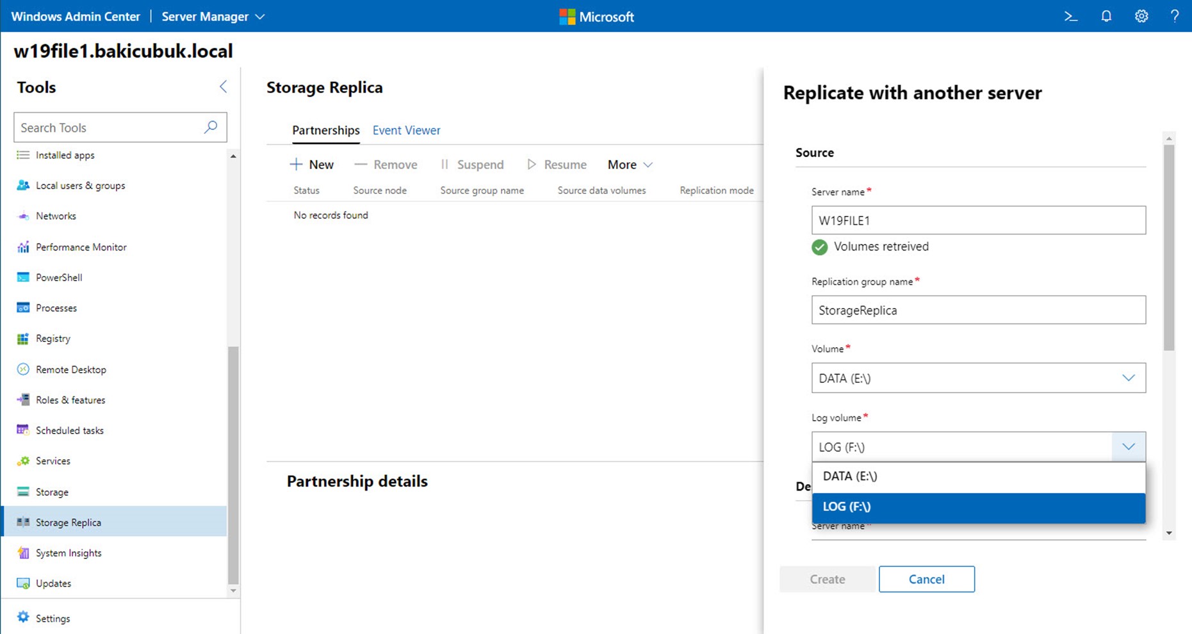Click the Scheduled tasks icon

23,430
